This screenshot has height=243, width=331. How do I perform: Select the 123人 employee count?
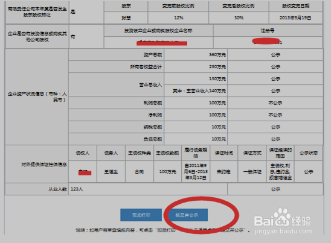click(x=77, y=189)
